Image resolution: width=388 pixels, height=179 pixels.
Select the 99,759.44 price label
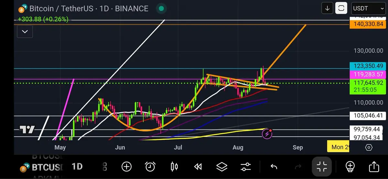(x=366, y=130)
